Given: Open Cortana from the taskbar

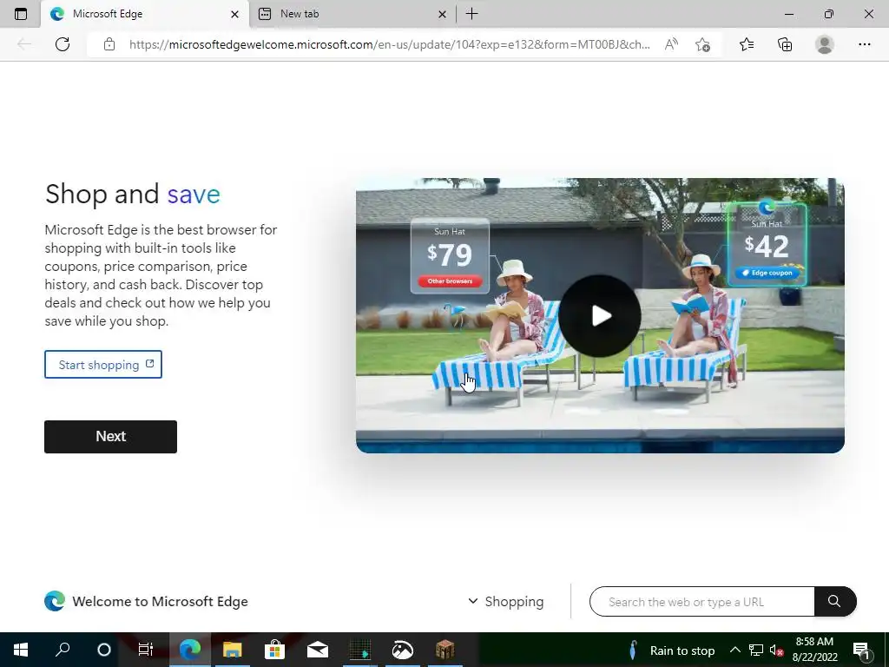Looking at the screenshot, I should (x=104, y=650).
